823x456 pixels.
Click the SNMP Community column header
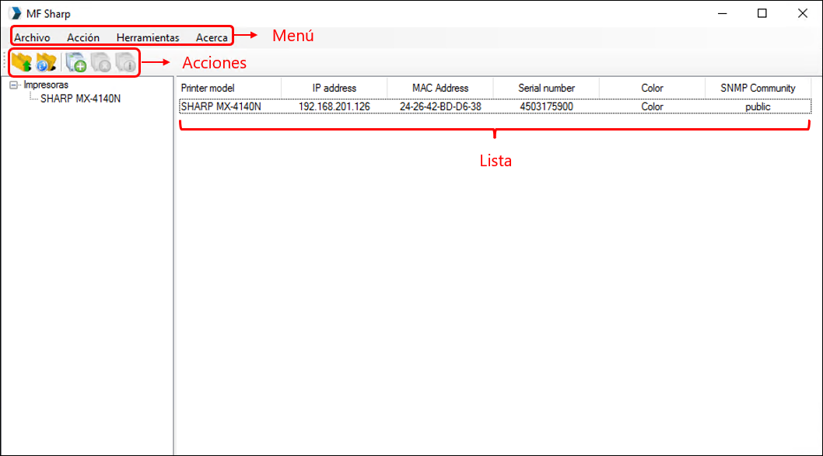(758, 88)
